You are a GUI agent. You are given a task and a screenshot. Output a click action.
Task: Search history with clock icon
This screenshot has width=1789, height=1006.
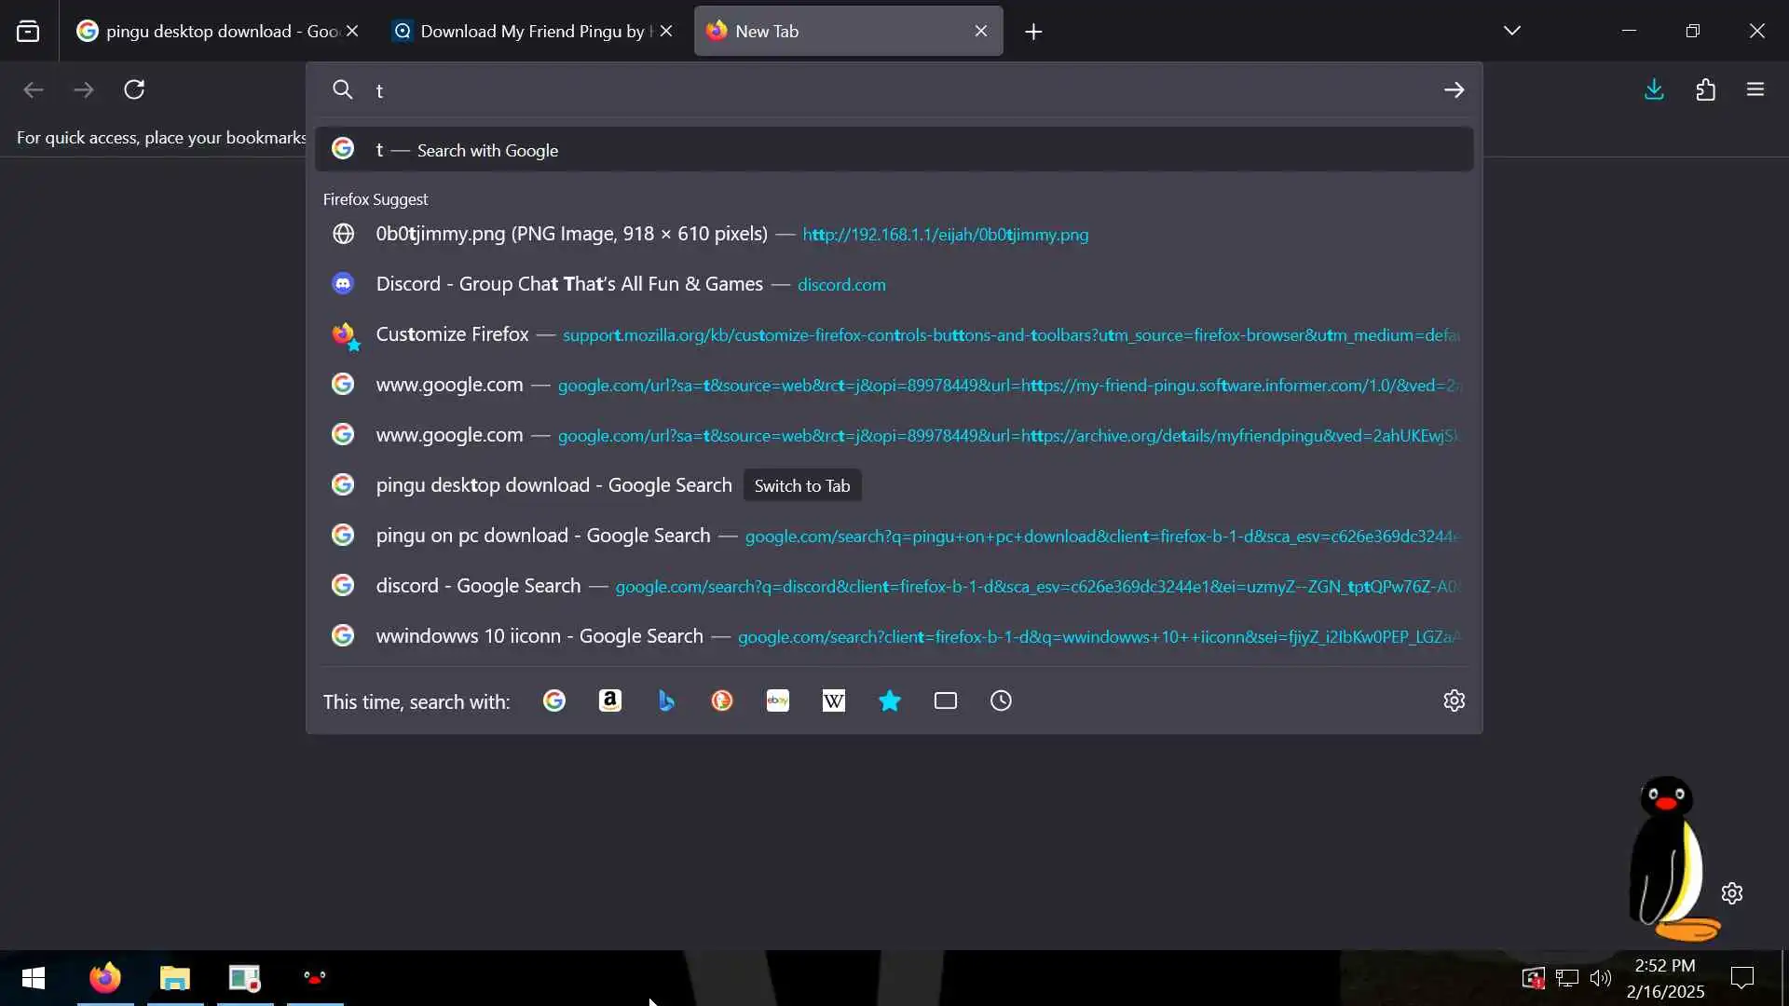1001,700
